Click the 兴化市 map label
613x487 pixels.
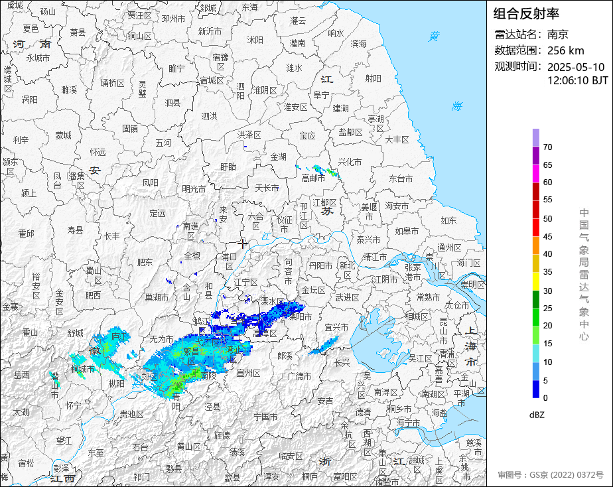pos(350,162)
